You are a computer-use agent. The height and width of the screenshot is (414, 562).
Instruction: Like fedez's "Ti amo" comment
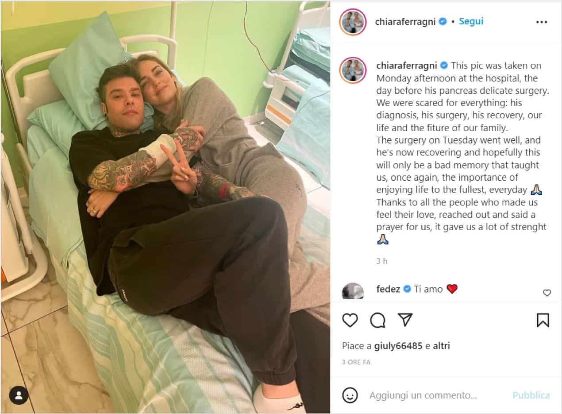(547, 293)
